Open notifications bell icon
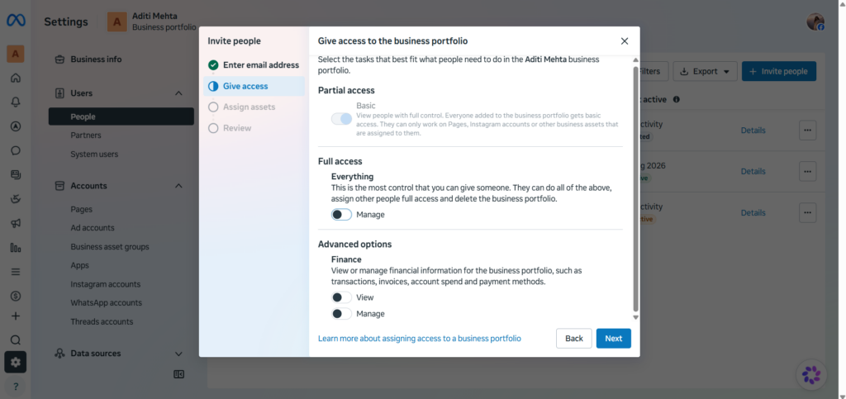This screenshot has height=399, width=846. [x=16, y=102]
